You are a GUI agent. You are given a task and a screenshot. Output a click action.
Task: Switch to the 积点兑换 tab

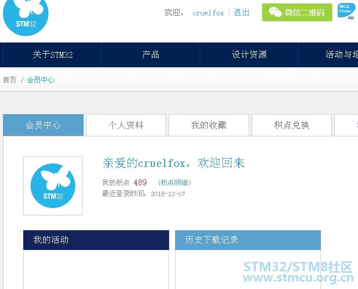click(x=292, y=125)
